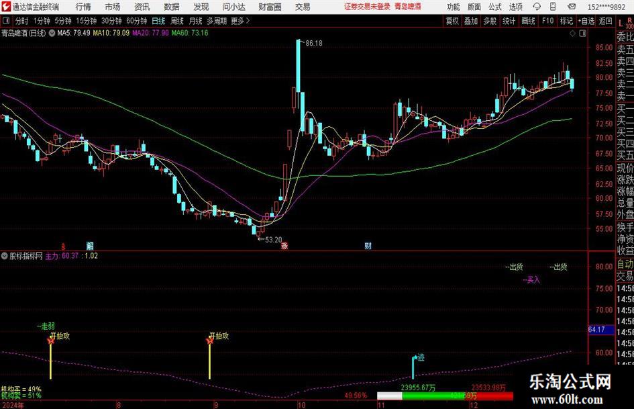Screen dimensions: 634x409
Task: Switch to the 5分钟 period tab
Action: coord(62,21)
